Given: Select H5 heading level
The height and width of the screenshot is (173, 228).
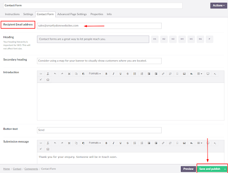Looking at the screenshot, I should (191, 39).
